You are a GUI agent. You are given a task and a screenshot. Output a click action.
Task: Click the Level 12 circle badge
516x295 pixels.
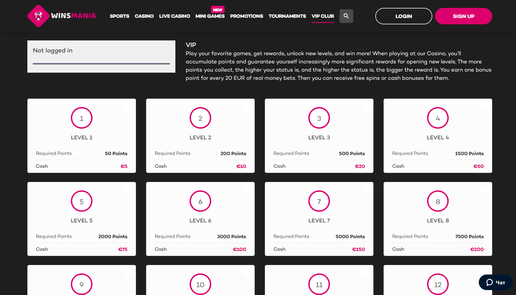438,284
